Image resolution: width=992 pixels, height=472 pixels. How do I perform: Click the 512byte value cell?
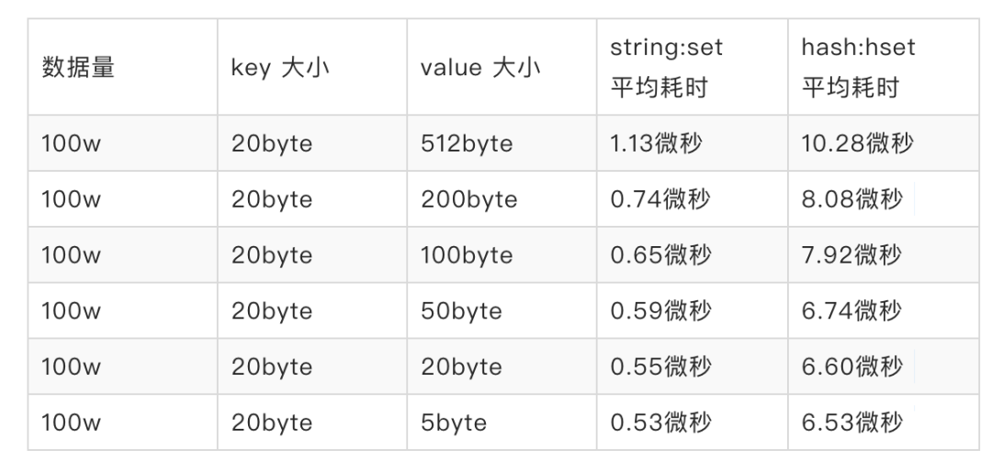pos(467,143)
